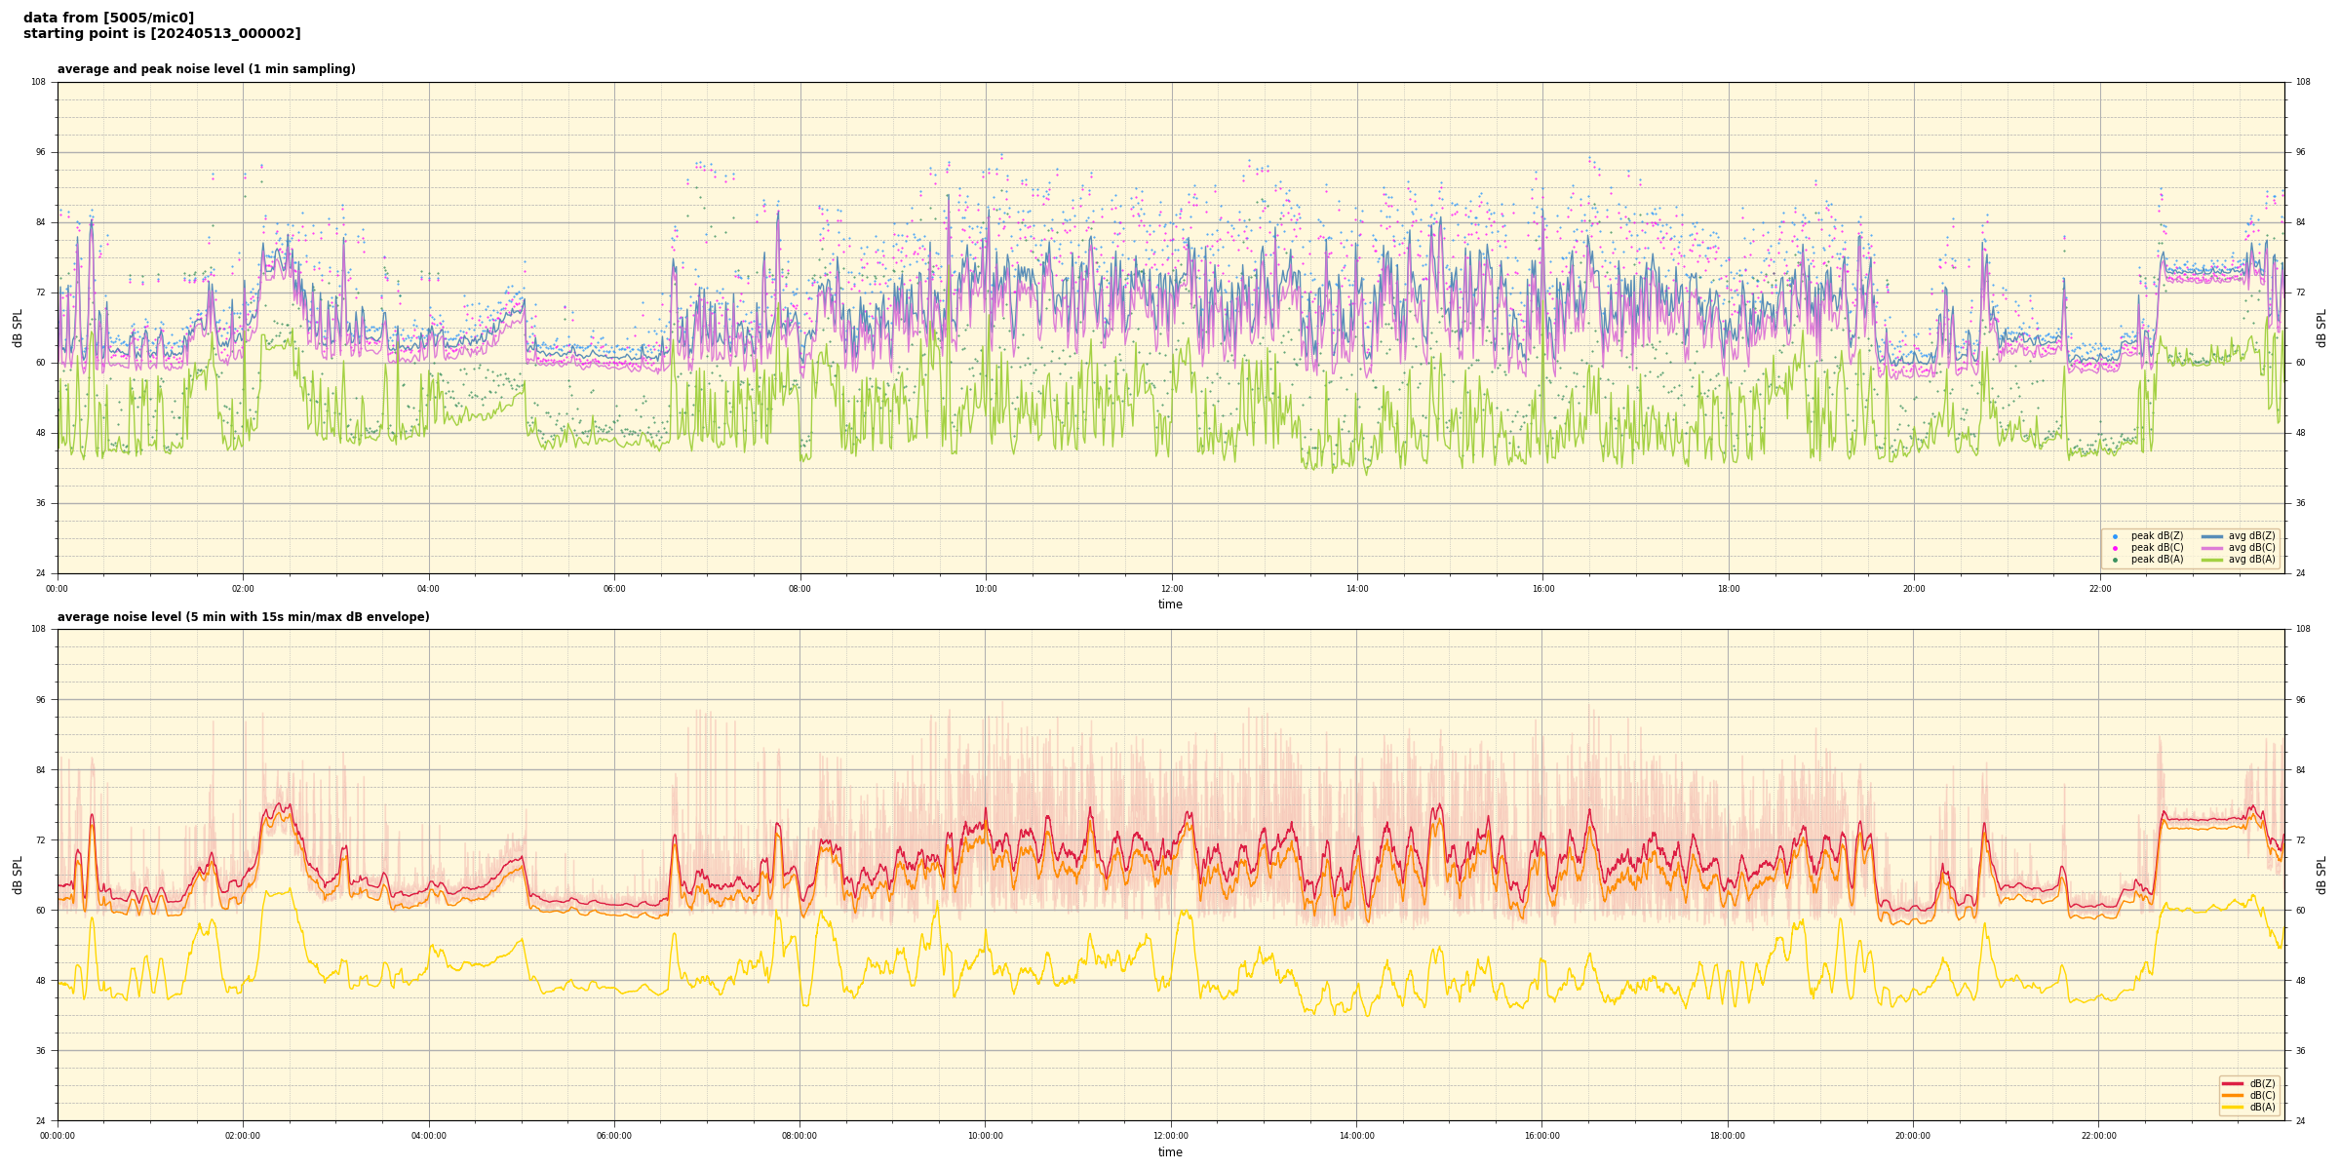2340x1170 pixels.
Task: Click the avg dB(Z) blue legend line
Action: click(x=2212, y=536)
